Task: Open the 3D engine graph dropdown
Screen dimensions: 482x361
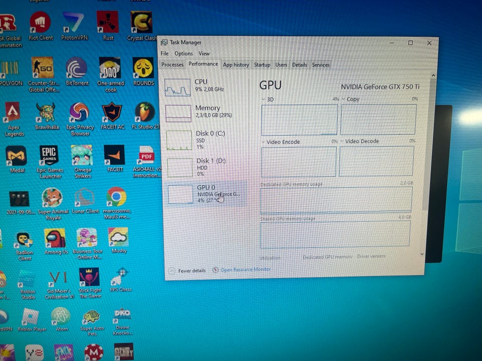Action: click(x=264, y=99)
